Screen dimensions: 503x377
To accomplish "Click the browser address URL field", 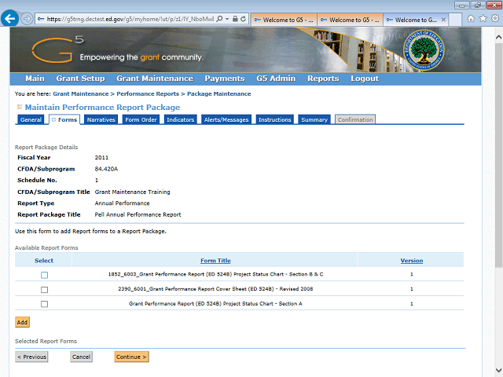I will click(x=130, y=19).
